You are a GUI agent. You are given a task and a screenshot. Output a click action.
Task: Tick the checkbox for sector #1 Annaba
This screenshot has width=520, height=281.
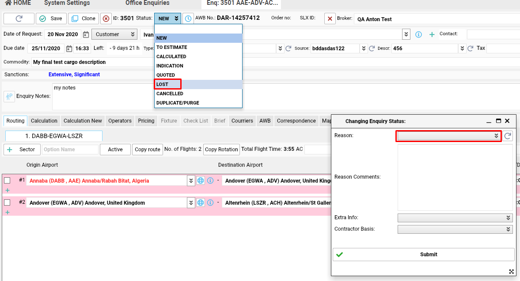[x=7, y=180]
